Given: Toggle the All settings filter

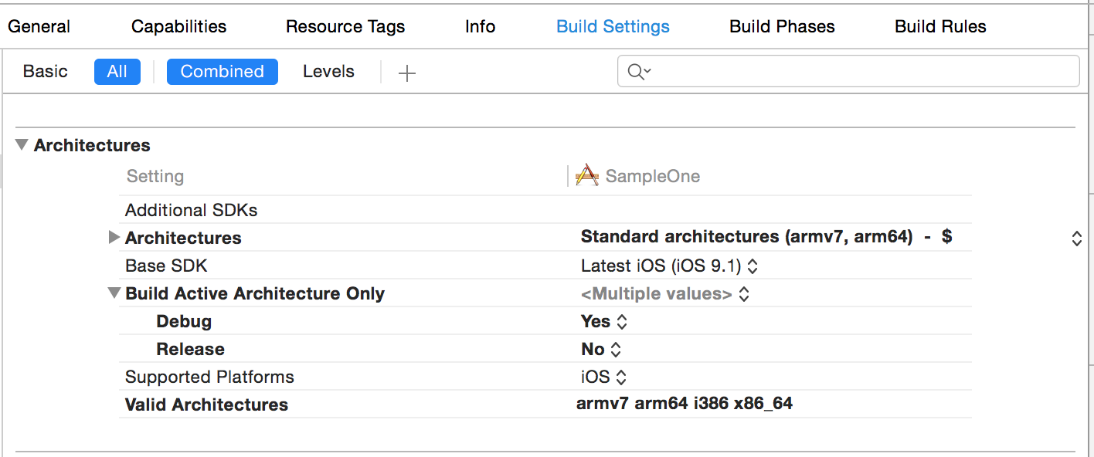Looking at the screenshot, I should [117, 72].
